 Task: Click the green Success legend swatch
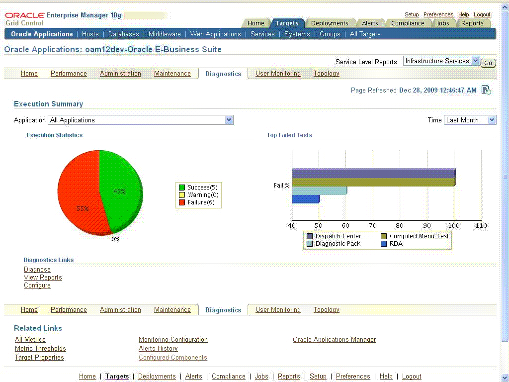[182, 188]
